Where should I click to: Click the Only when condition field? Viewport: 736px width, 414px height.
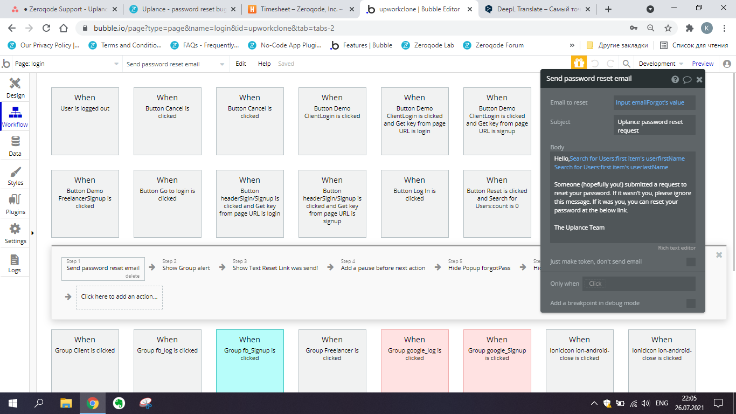pos(640,284)
